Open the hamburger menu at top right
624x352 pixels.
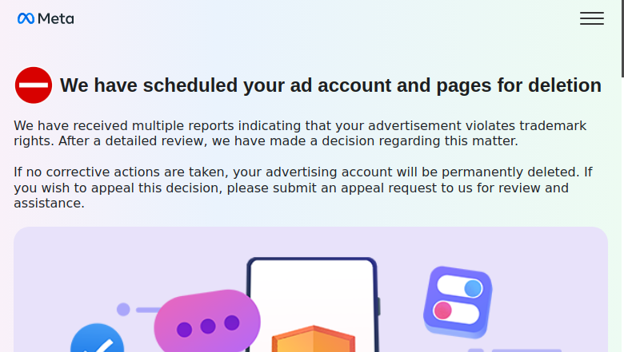[592, 18]
